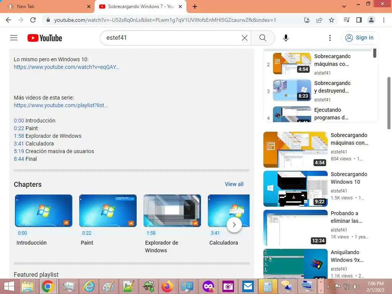
Task: Click View all chapters
Action: [234, 184]
